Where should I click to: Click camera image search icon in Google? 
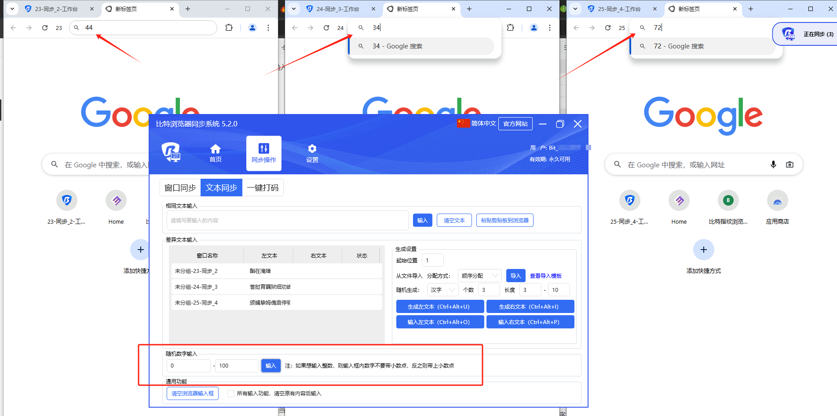(x=789, y=165)
